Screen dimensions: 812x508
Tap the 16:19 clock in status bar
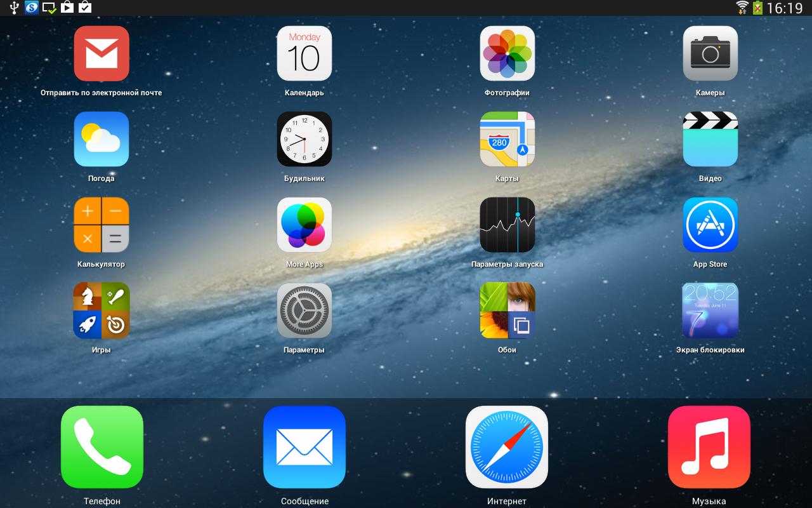(785, 8)
